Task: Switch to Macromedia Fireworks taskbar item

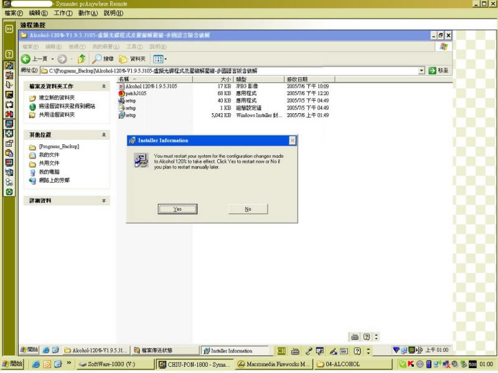Action: (274, 364)
